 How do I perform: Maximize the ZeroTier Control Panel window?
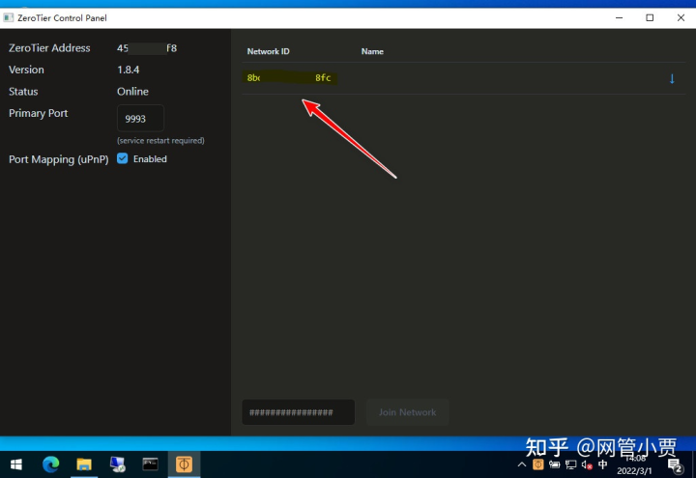650,17
